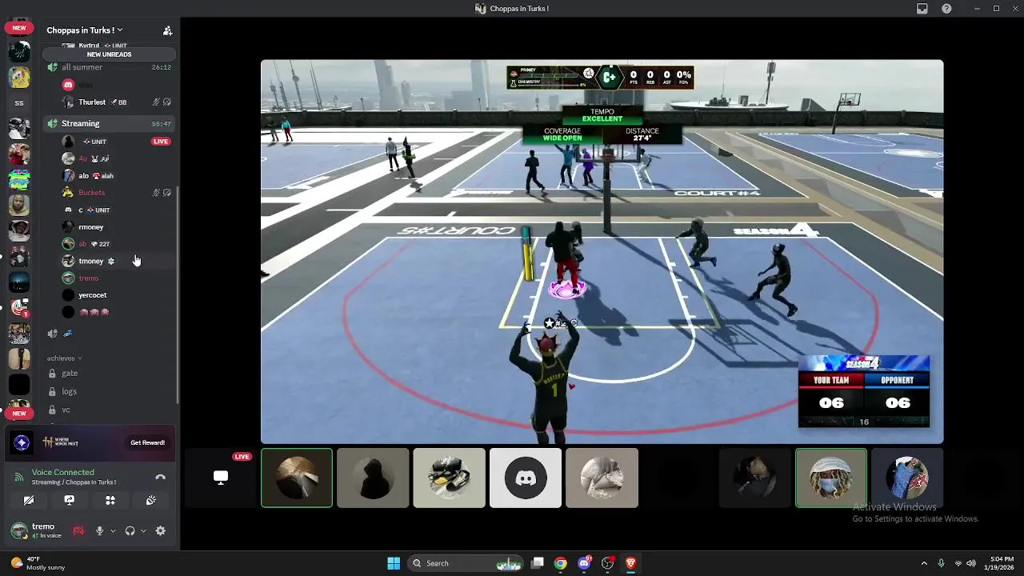Image resolution: width=1024 pixels, height=576 pixels.
Task: Open the soundboard icon in voice panel
Action: pyautogui.click(x=150, y=500)
